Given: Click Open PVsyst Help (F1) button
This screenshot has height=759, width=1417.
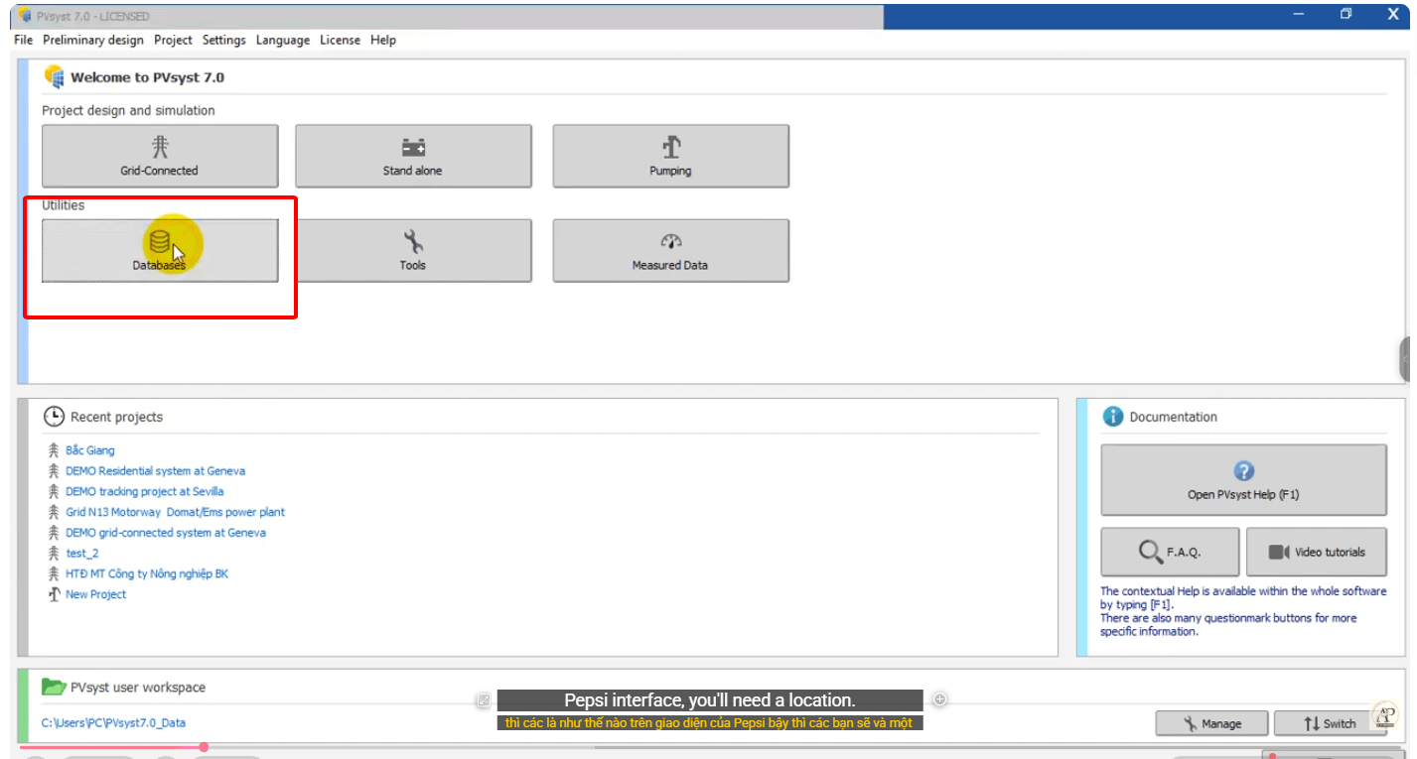Looking at the screenshot, I should [1243, 480].
